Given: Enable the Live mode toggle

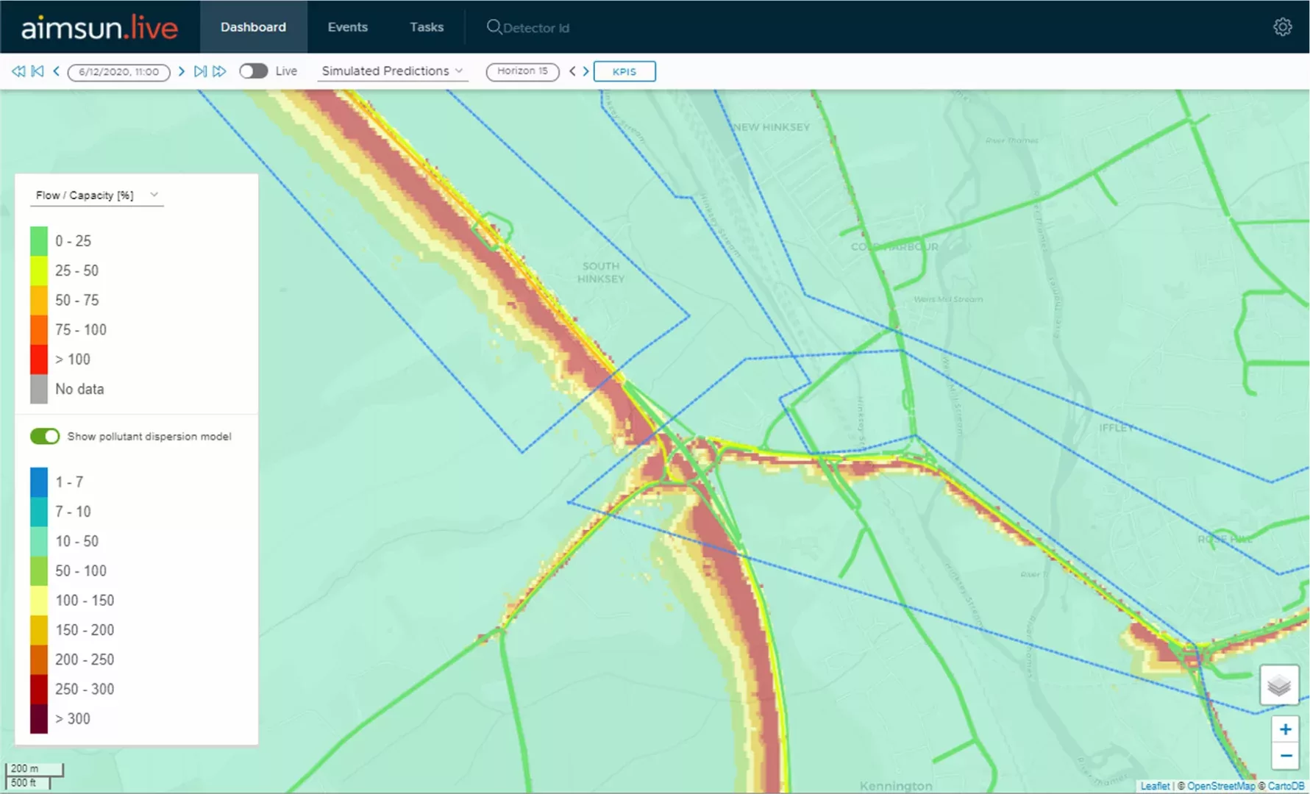Looking at the screenshot, I should [254, 71].
